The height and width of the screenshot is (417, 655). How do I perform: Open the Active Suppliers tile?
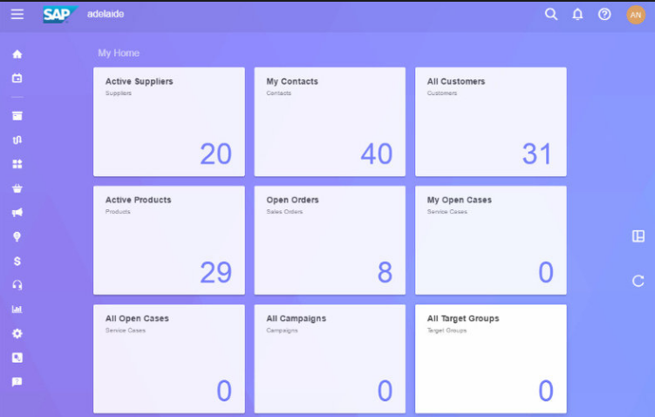click(x=168, y=121)
